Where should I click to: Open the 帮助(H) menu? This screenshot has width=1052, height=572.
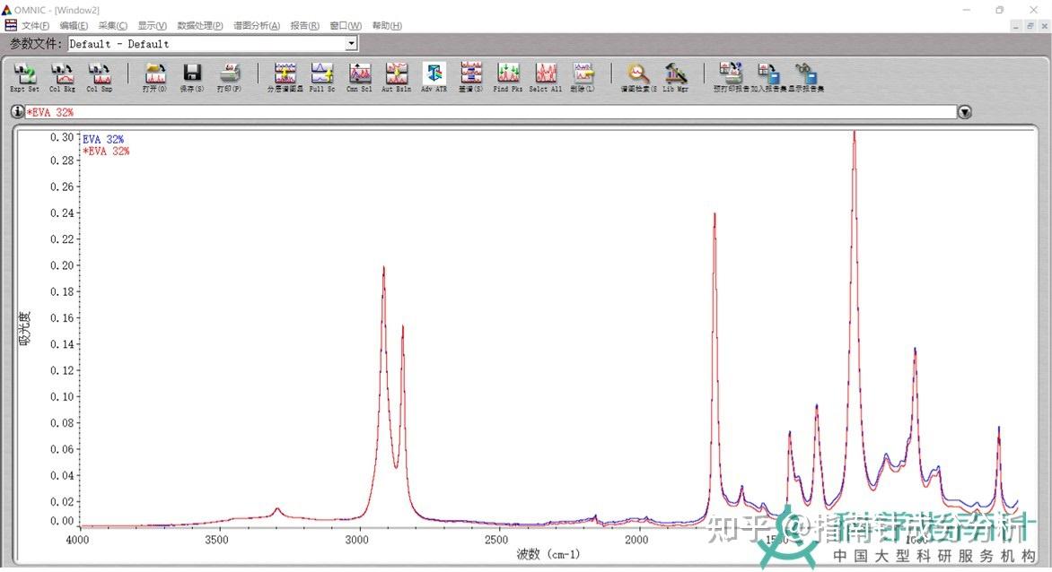387,25
